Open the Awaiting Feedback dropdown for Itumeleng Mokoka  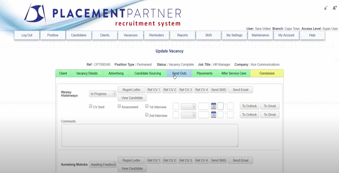pyautogui.click(x=103, y=164)
